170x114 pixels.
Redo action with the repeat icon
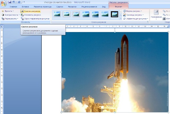19,2
